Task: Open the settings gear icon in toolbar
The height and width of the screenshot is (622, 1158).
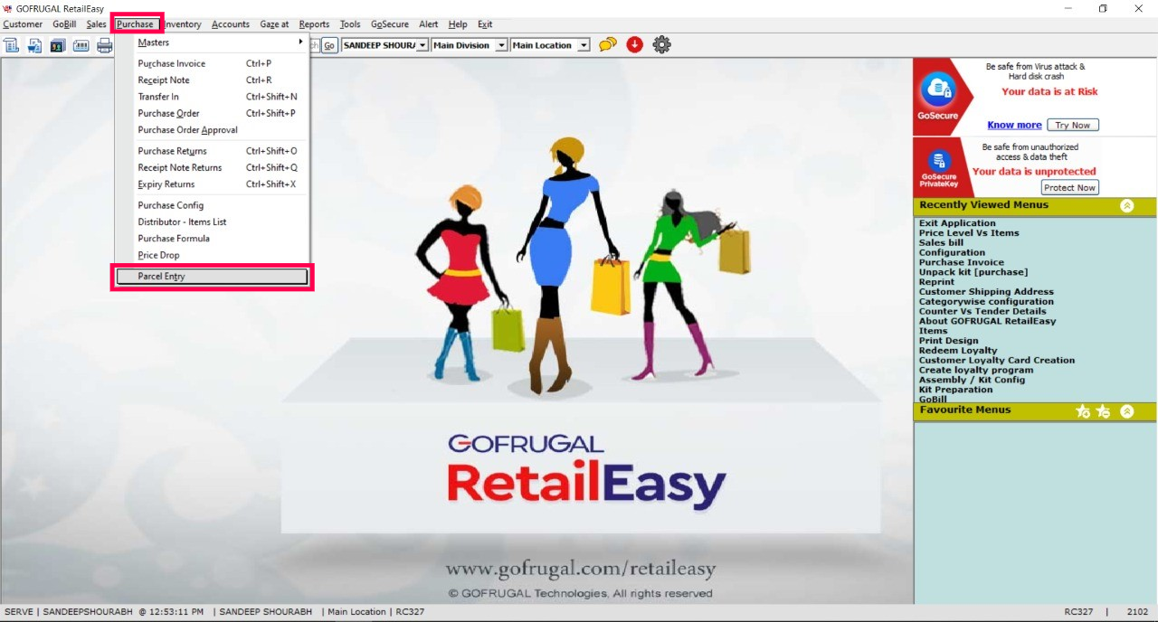Action: click(661, 44)
